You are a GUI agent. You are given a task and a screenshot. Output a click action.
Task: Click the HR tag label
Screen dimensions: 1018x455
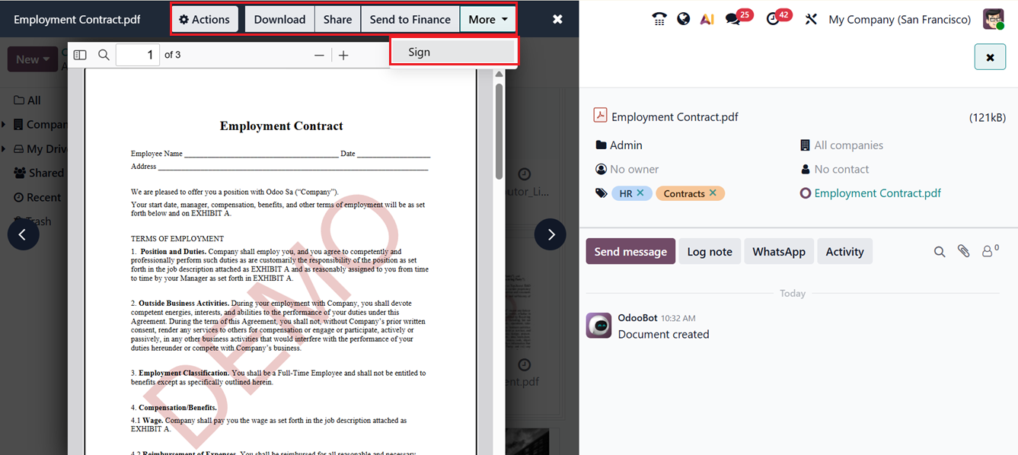(x=626, y=193)
